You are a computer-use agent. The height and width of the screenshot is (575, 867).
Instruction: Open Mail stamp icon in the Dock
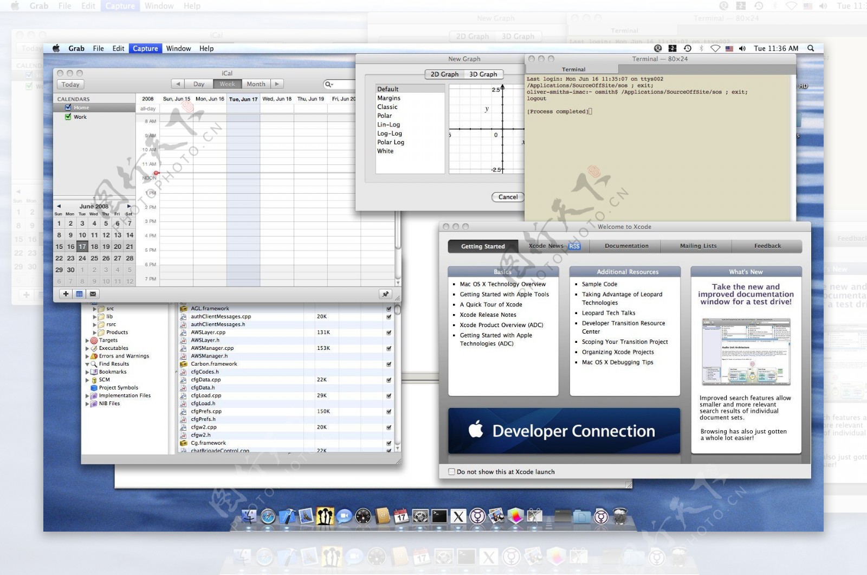pyautogui.click(x=306, y=516)
